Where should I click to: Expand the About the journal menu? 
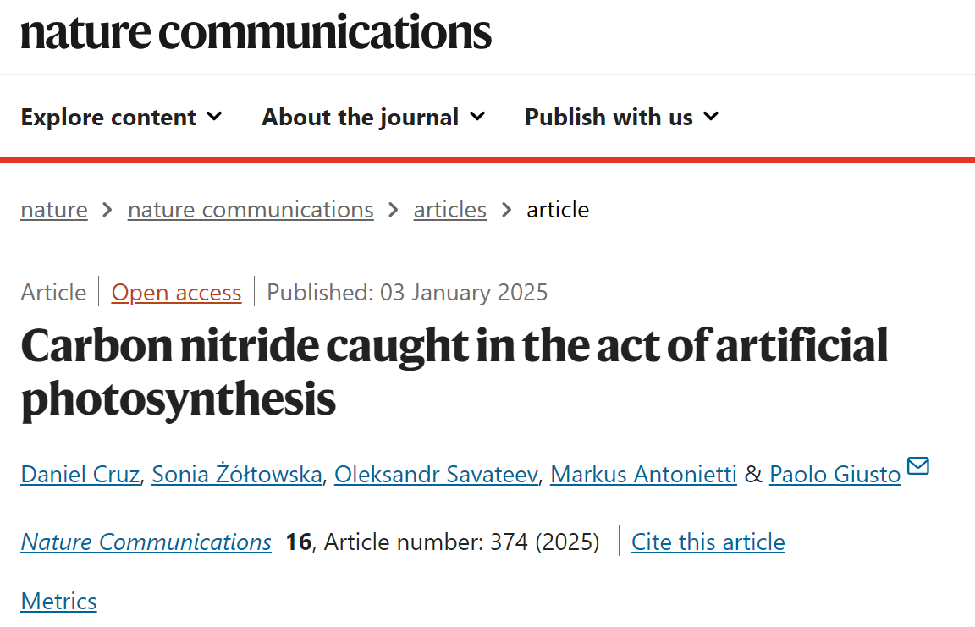(373, 117)
